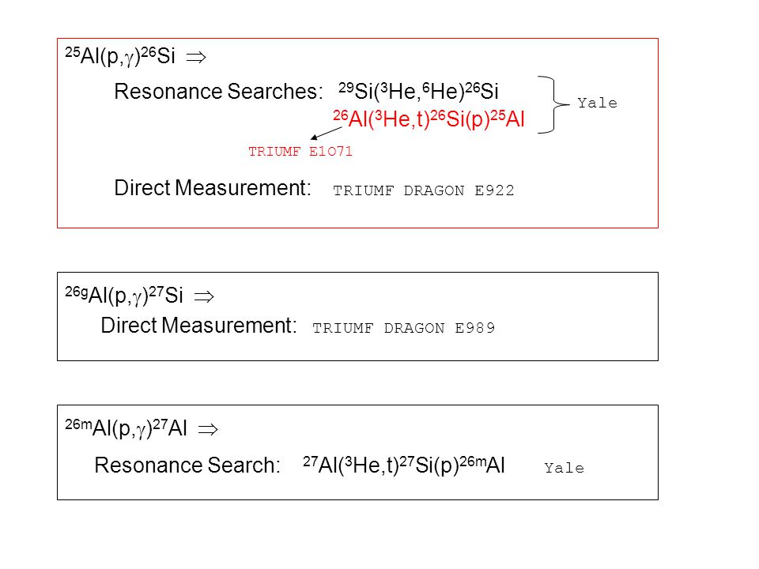Click Direct Measurement: in the red-bordered box
759x569 pixels.
[x=213, y=188]
